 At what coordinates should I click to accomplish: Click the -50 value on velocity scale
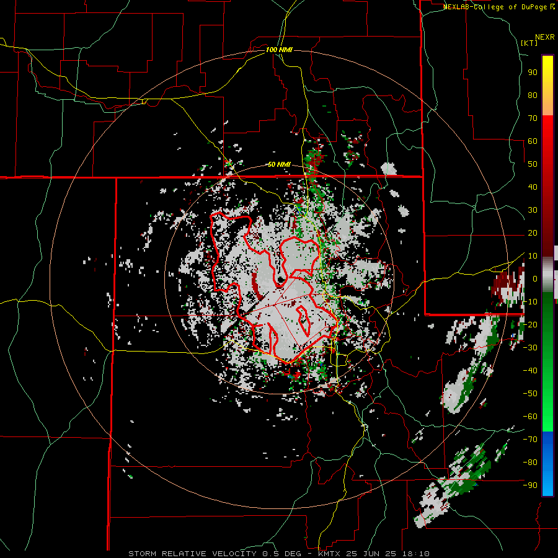530,394
